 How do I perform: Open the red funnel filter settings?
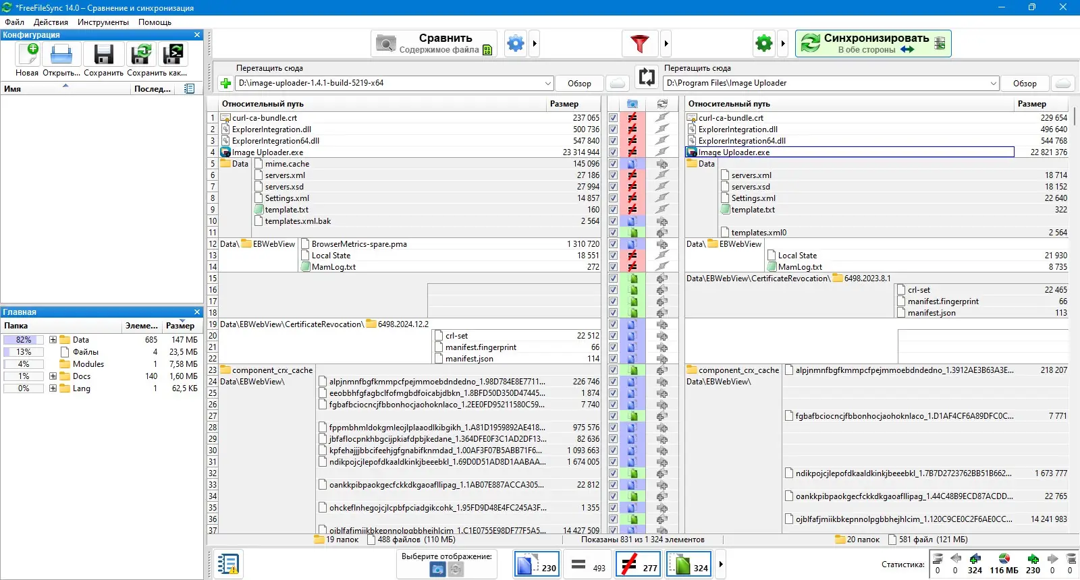pos(640,44)
